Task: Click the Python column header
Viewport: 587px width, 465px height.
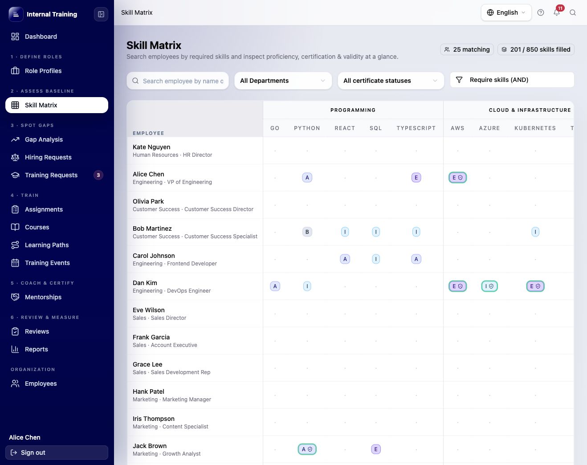Action: [x=307, y=128]
